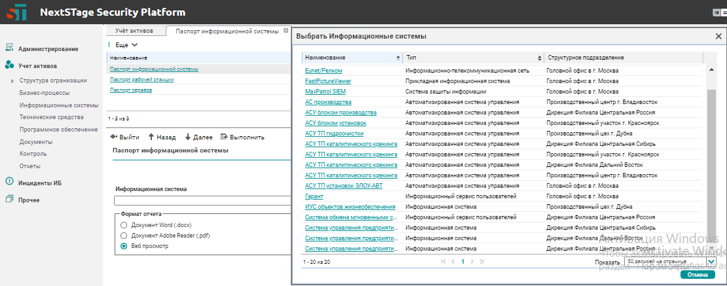Expand the Еще dropdown menu
Image resolution: width=727 pixels, height=286 pixels.
(x=126, y=45)
